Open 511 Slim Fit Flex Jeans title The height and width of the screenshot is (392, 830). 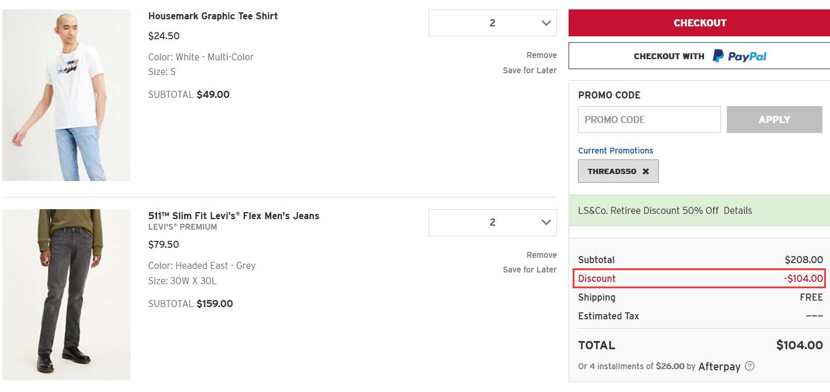pyautogui.click(x=233, y=216)
